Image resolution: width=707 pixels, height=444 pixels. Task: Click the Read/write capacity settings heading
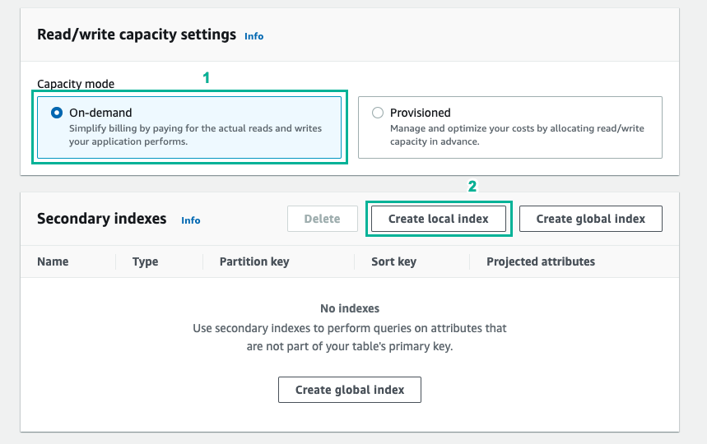click(x=137, y=35)
